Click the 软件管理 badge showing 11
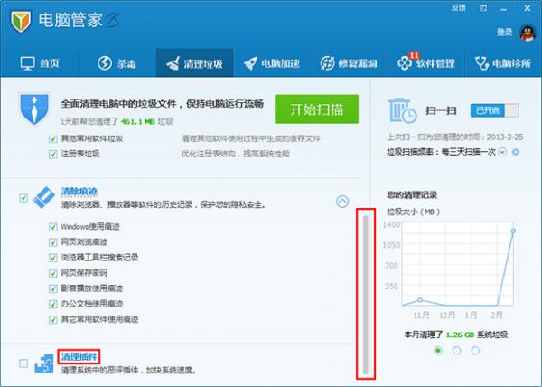 click(x=414, y=55)
